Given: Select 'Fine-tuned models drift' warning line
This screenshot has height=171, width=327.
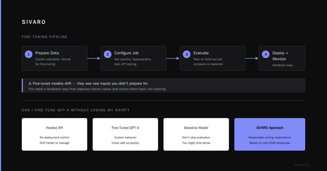Looking at the screenshot, I should 89,83.
